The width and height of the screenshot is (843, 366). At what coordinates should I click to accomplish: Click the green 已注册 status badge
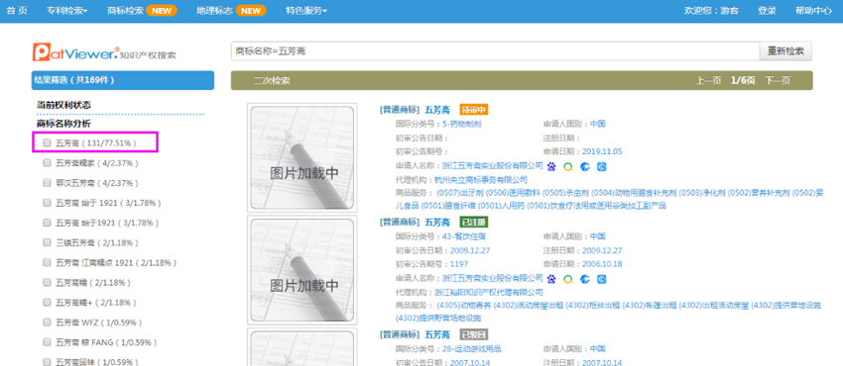(474, 222)
